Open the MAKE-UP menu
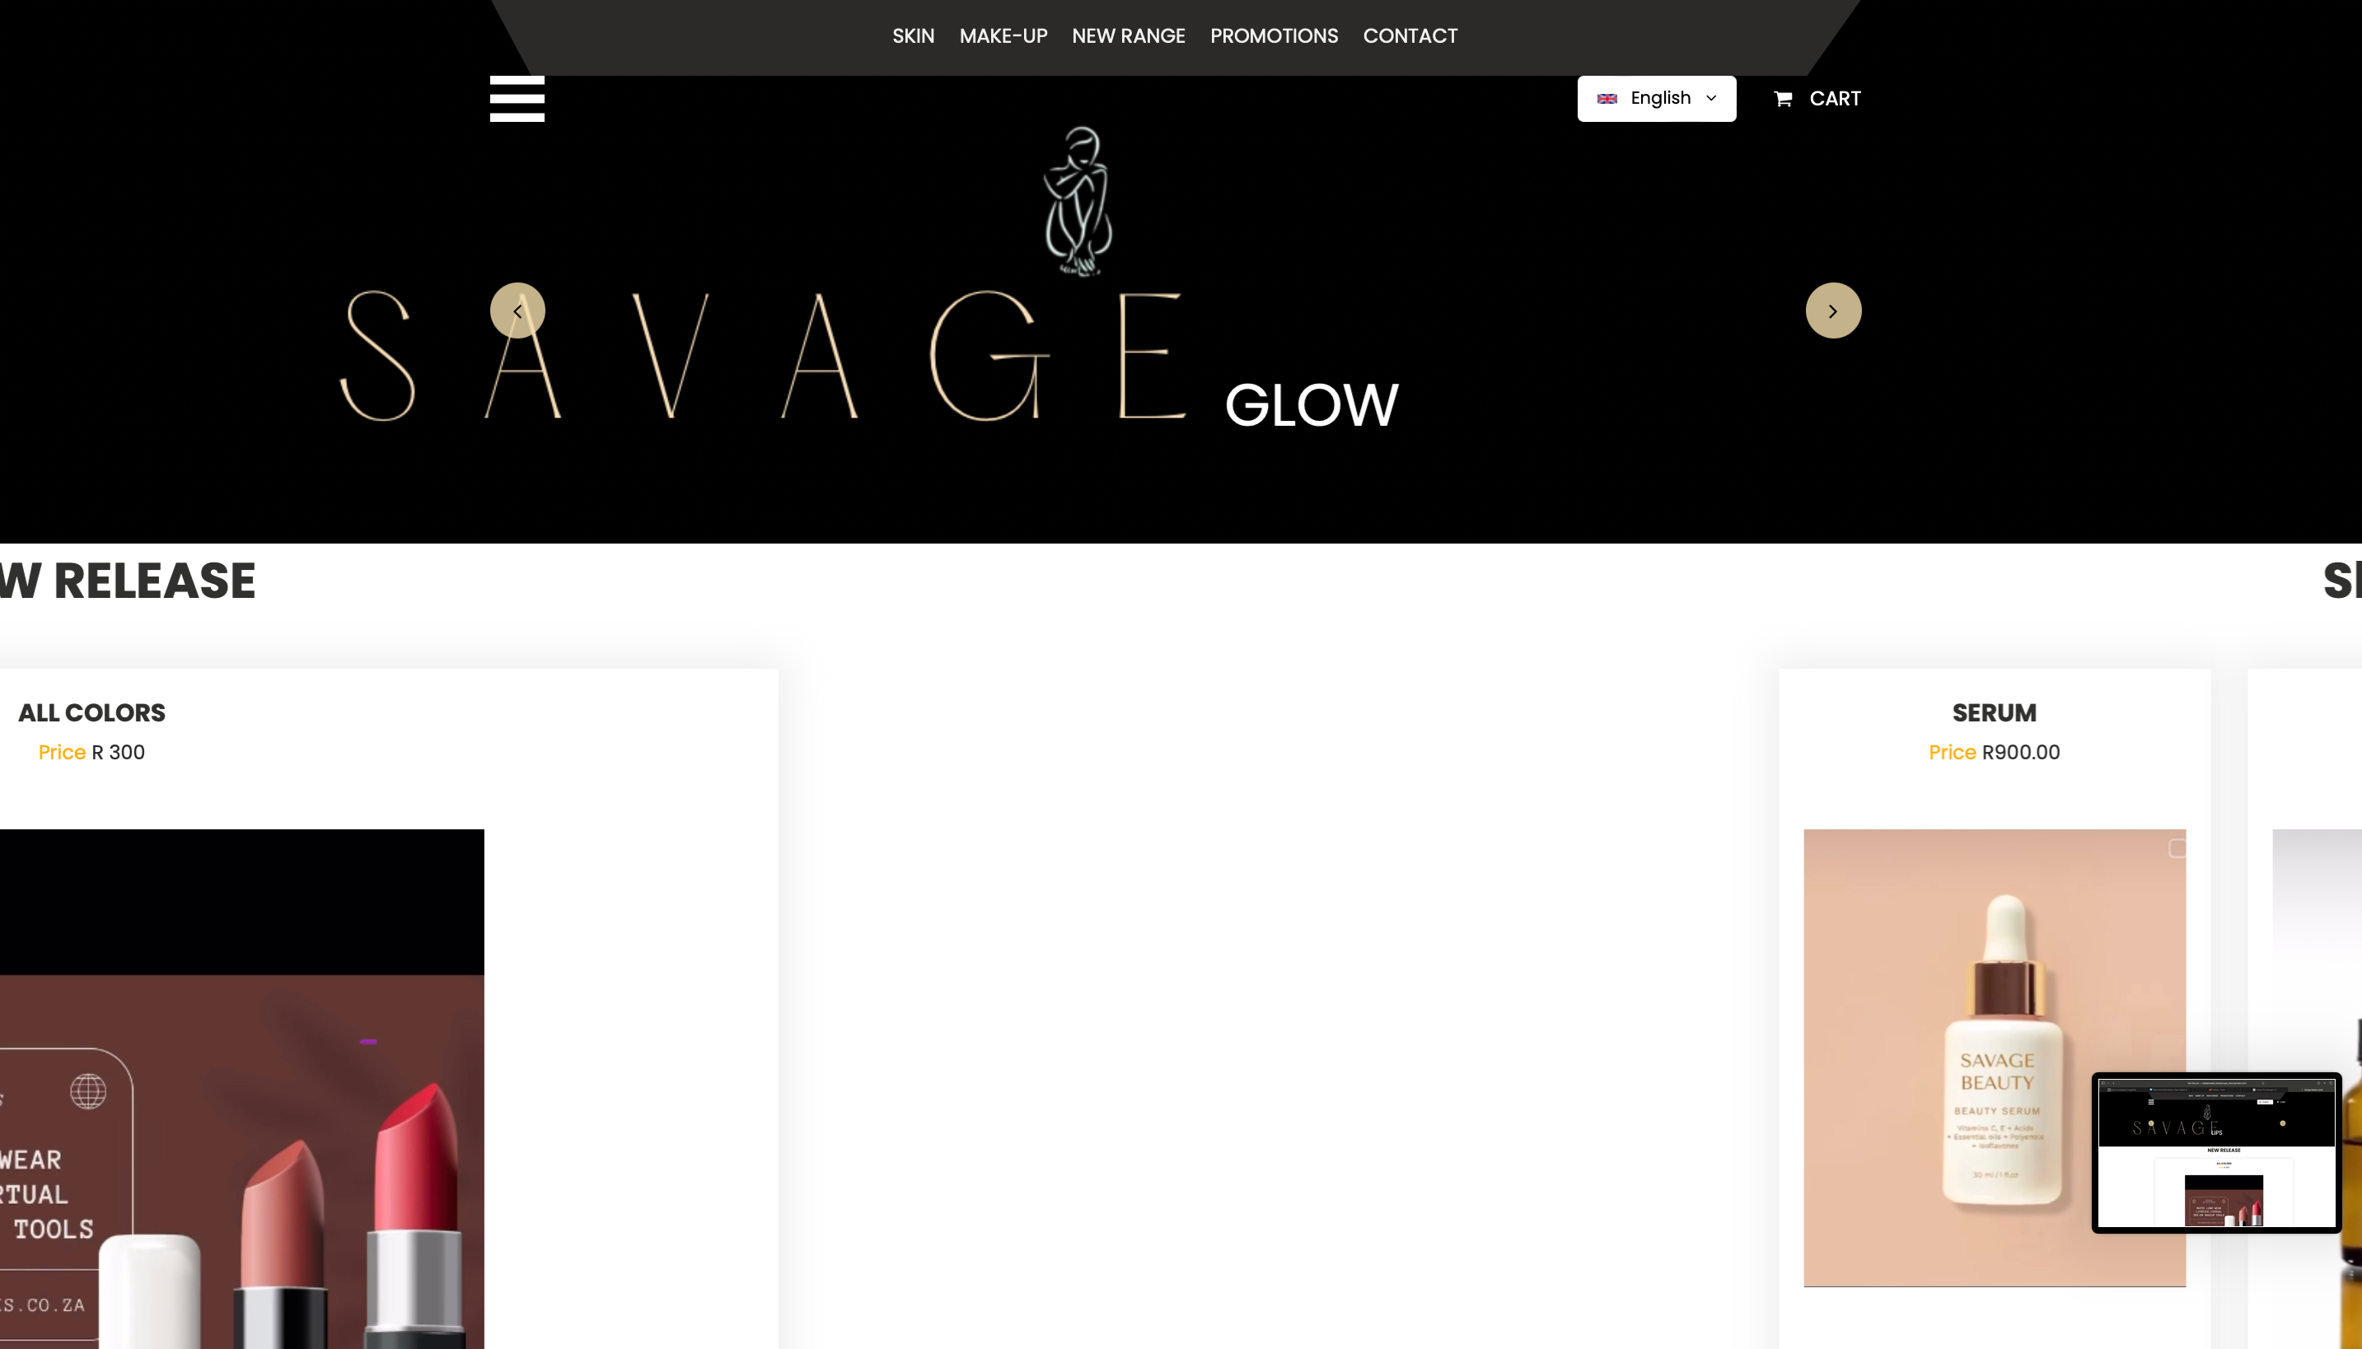2362x1349 pixels. click(1003, 36)
